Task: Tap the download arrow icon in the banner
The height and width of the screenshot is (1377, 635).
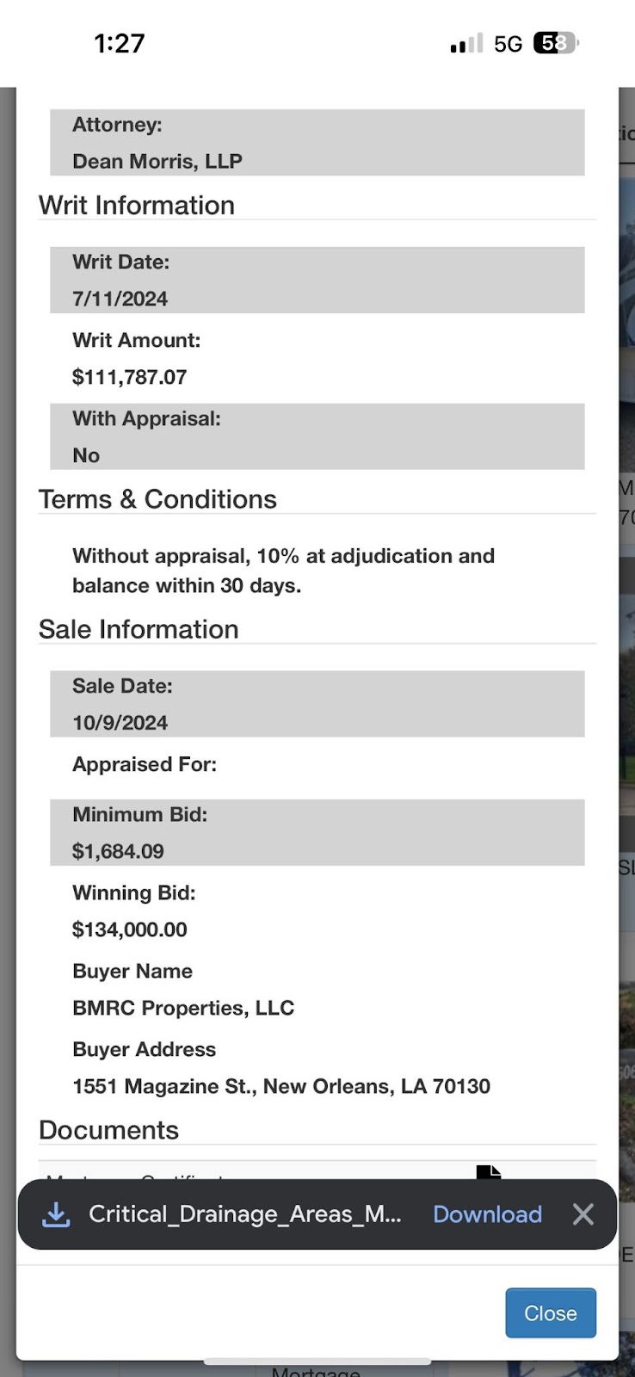Action: point(56,1214)
